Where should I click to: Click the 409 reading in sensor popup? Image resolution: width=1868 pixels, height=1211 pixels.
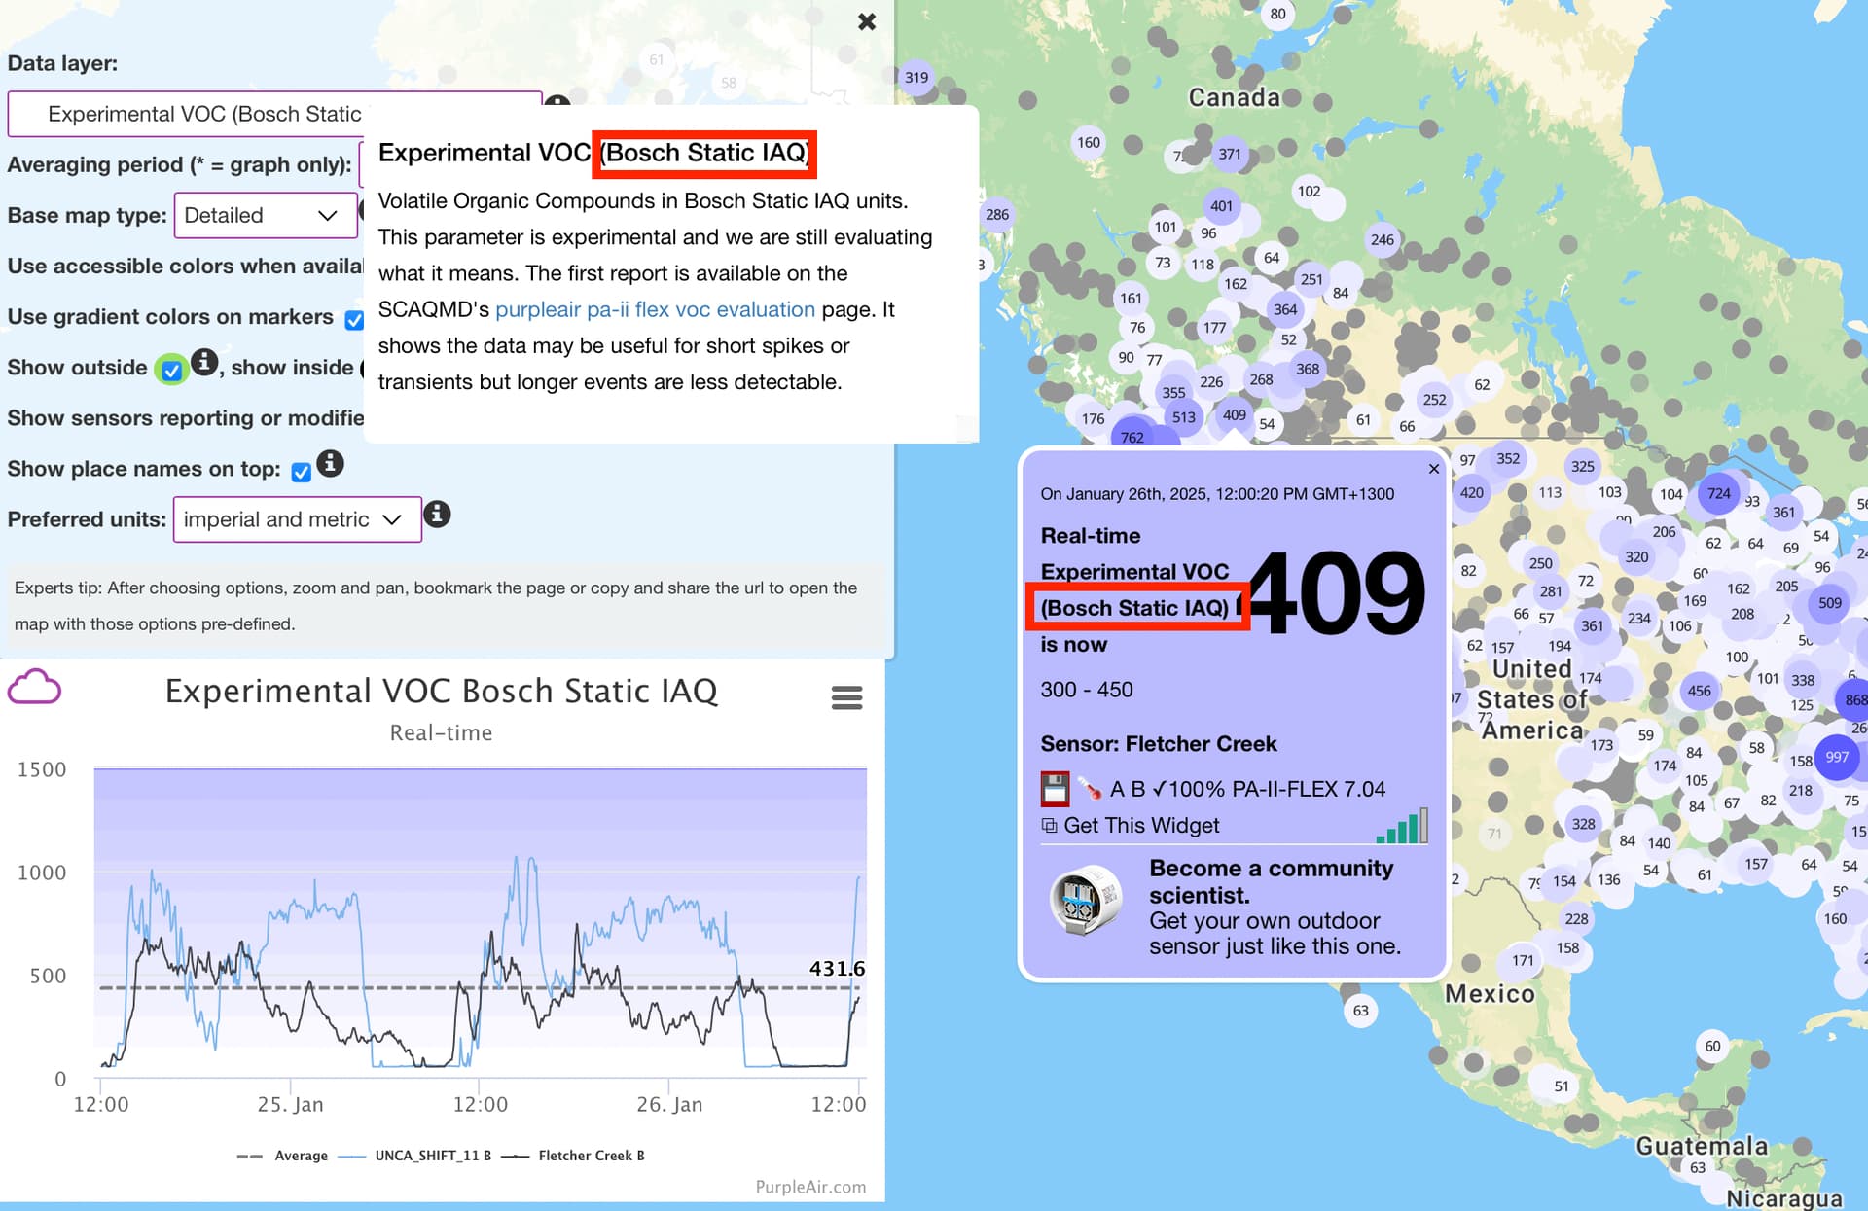1336,593
